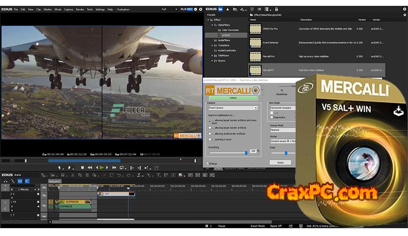Expand the Transitions folder in the effect tree
Viewport: 408px width, 236px height.
[212, 45]
